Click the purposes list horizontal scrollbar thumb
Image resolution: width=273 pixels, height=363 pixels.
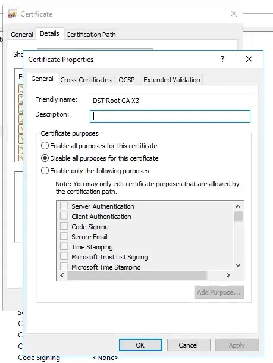tap(137, 276)
